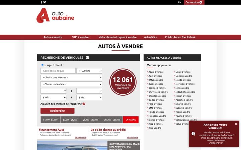Open the Facebook page icon
Image resolution: width=241 pixels, height=150 pixels.
click(x=42, y=2)
